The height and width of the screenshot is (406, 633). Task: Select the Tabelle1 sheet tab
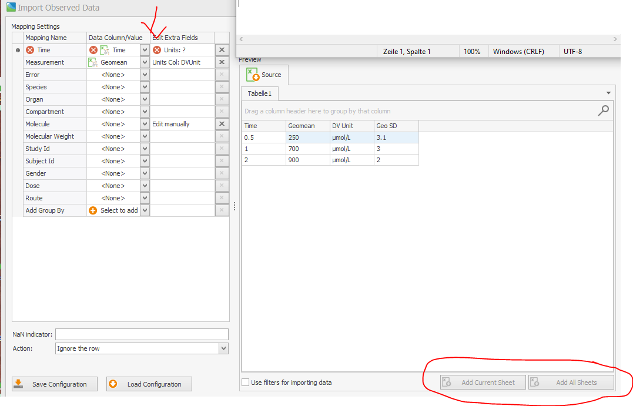(259, 93)
